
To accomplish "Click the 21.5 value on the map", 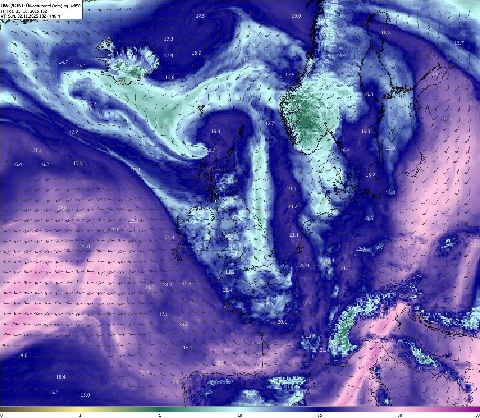I will click(x=345, y=268).
